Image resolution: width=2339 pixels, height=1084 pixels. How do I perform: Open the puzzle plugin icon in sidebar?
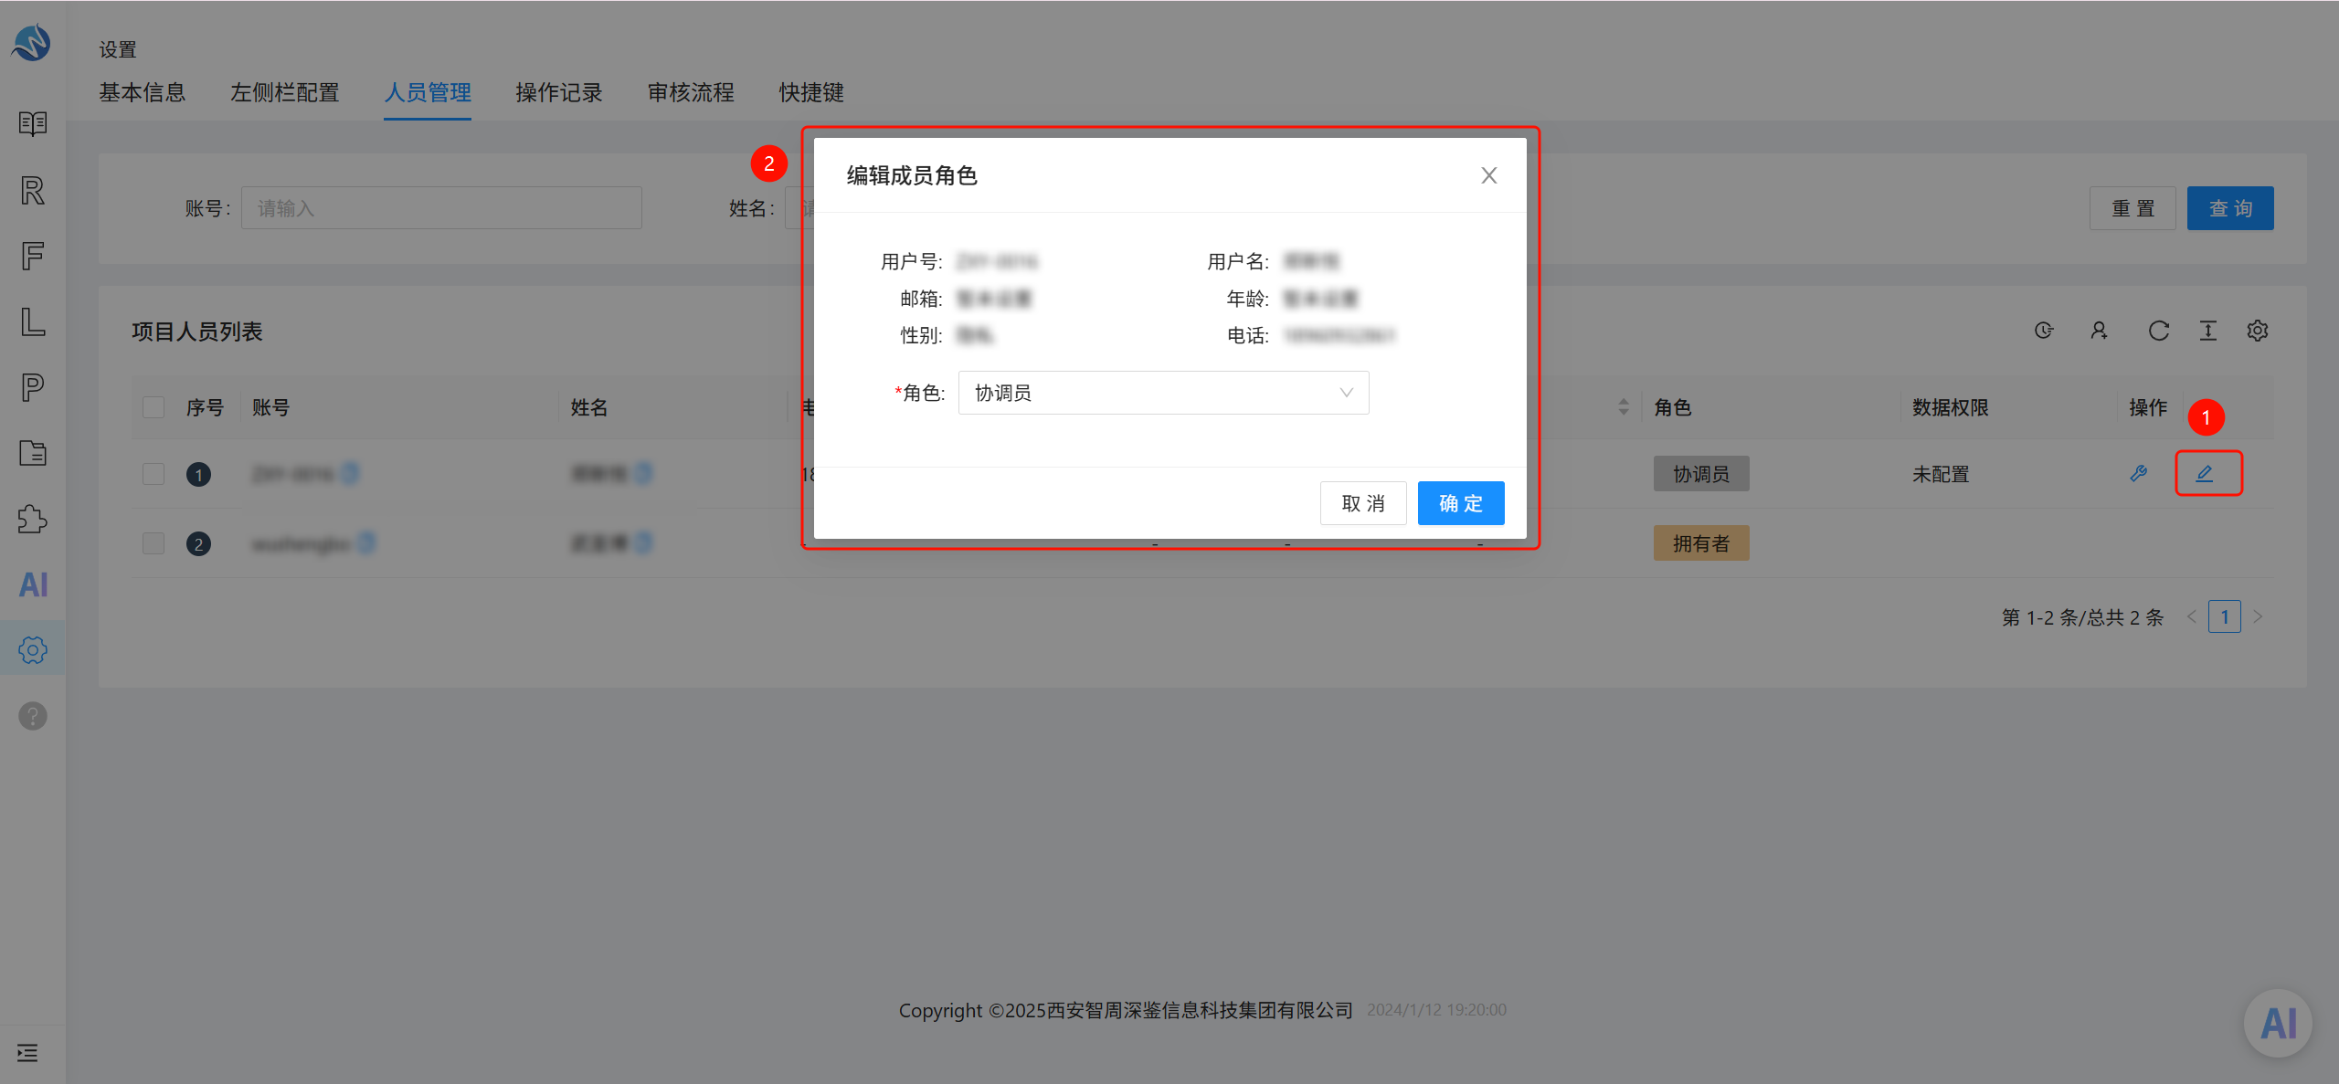click(x=33, y=519)
